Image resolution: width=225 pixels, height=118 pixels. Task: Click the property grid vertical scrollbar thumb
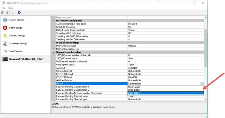(x=205, y=47)
